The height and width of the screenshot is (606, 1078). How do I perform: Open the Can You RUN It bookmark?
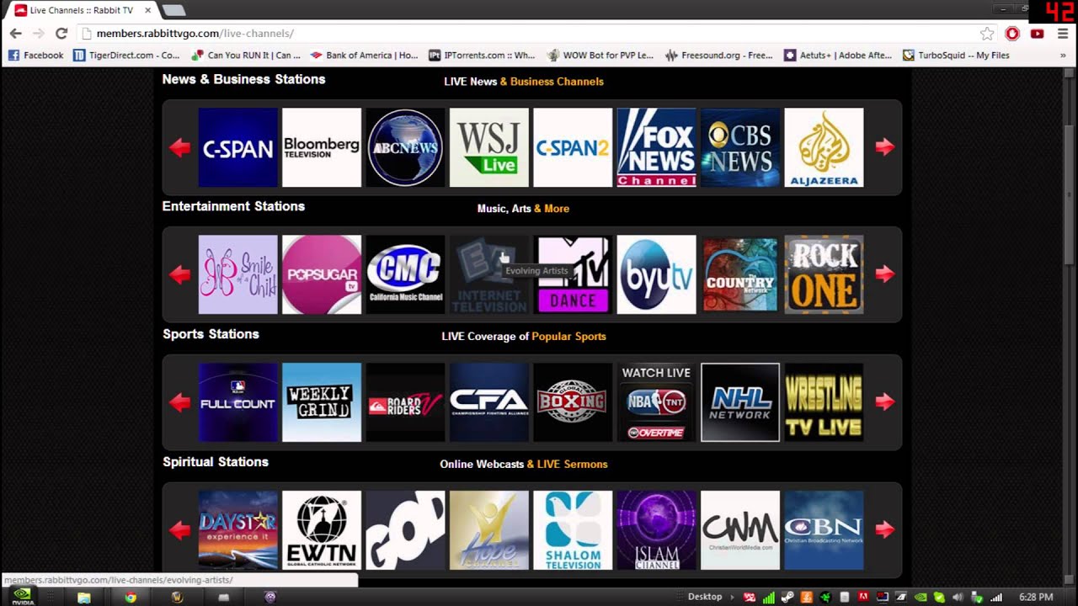[246, 56]
